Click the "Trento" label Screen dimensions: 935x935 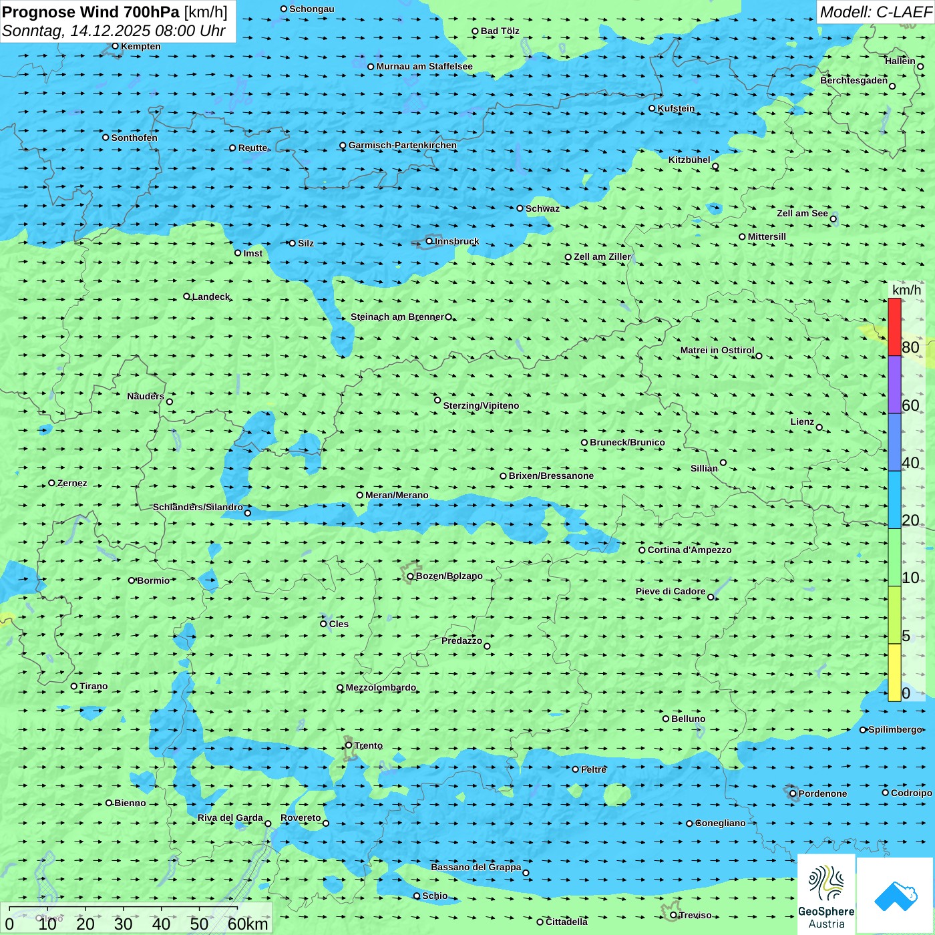[369, 745]
